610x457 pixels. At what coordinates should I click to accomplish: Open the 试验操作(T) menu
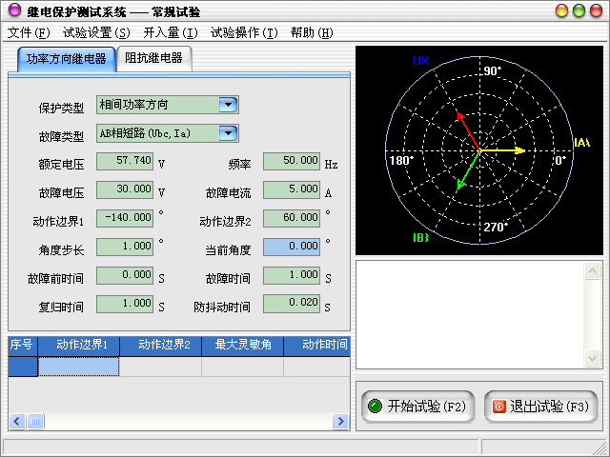244,32
